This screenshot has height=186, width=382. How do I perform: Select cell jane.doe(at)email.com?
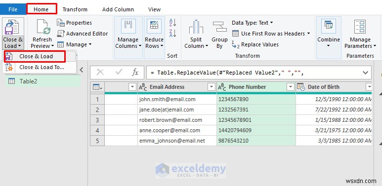coord(177,110)
